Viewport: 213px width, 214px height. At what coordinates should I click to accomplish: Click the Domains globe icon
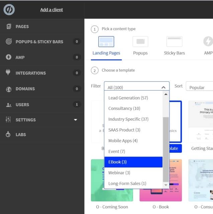point(9,89)
